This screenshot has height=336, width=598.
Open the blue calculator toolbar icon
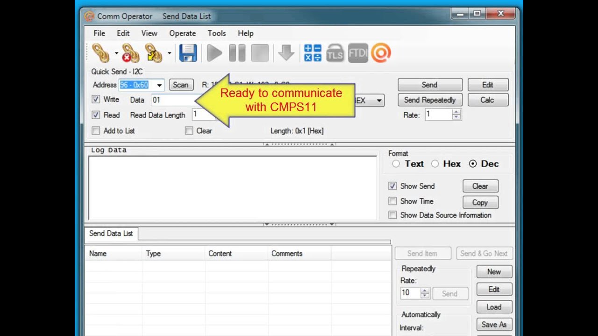[313, 53]
